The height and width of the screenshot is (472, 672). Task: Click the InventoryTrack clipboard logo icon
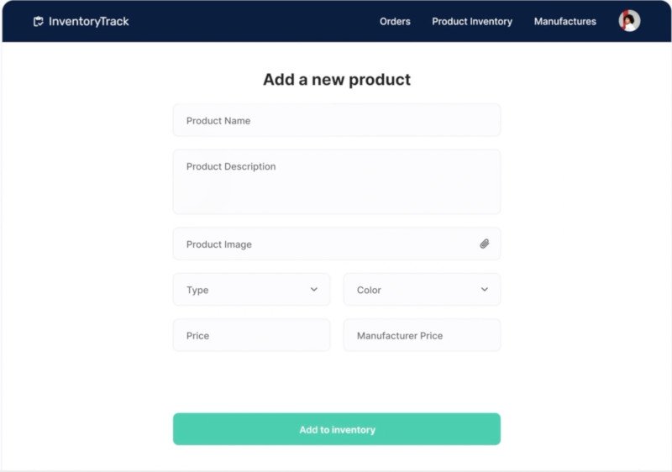tap(38, 21)
